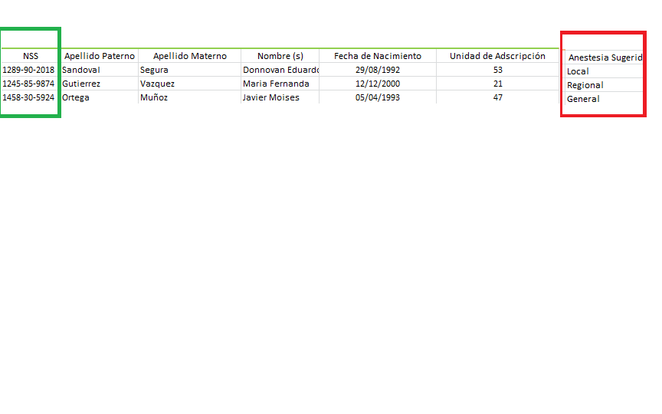Click the Nombre (s) header cell
Screen dimensions: 662x414
(x=280, y=56)
